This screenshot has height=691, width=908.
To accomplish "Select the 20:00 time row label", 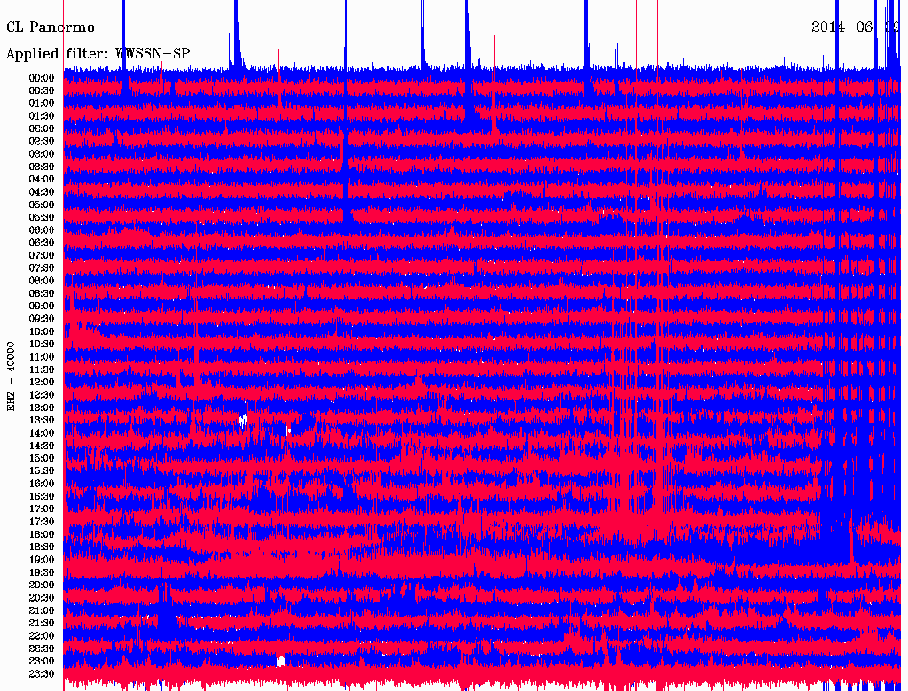I will coord(42,585).
